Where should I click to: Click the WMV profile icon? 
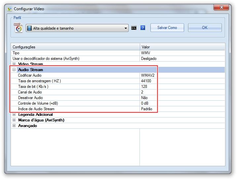point(18,28)
